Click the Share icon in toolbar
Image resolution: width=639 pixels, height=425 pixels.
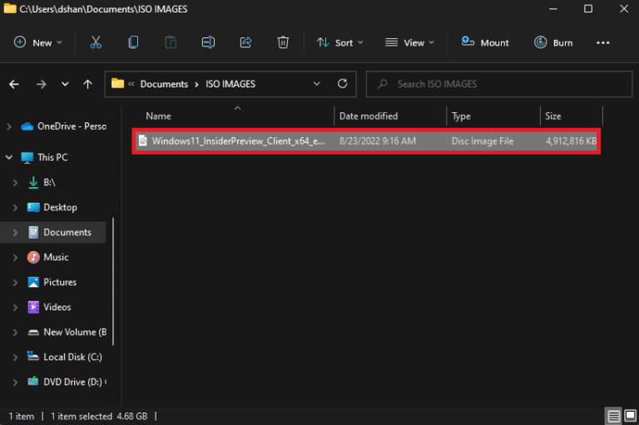[245, 42]
